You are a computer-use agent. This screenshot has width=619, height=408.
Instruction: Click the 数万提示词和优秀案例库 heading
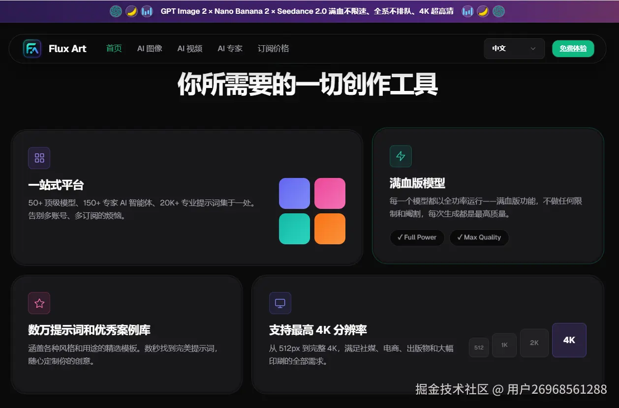pos(89,330)
